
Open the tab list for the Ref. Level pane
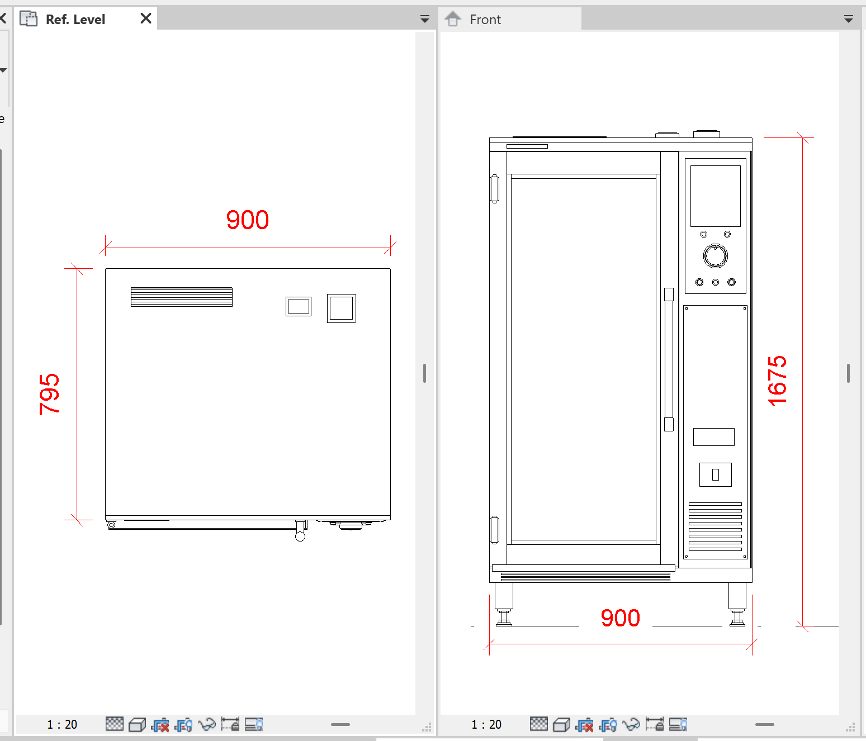425,20
